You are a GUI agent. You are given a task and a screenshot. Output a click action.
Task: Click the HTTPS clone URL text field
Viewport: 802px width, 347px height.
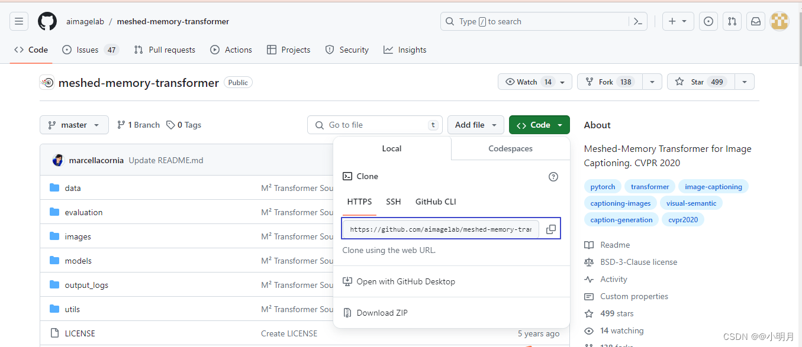point(441,229)
